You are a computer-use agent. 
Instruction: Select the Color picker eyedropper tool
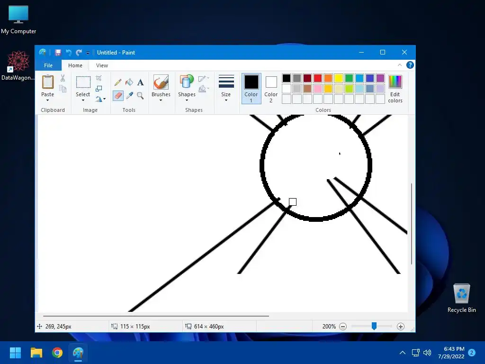click(x=129, y=95)
